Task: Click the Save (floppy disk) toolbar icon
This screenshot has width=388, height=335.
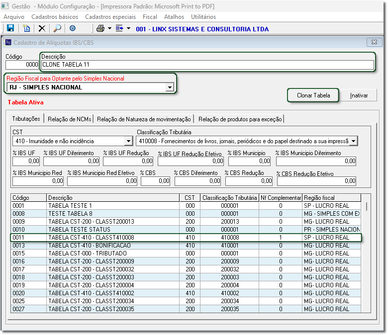Action: pos(10,29)
